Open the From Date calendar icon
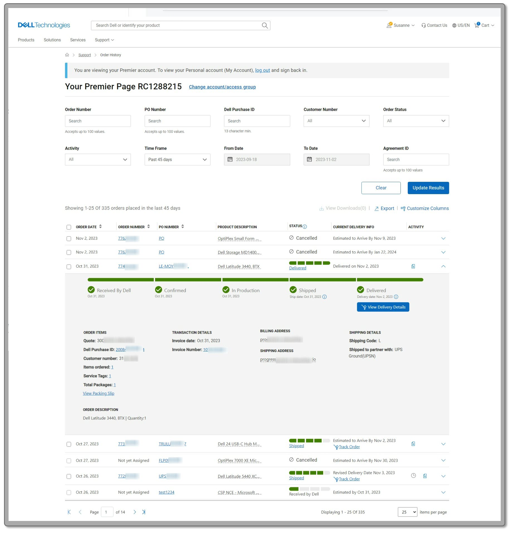509x533 pixels. click(x=230, y=159)
